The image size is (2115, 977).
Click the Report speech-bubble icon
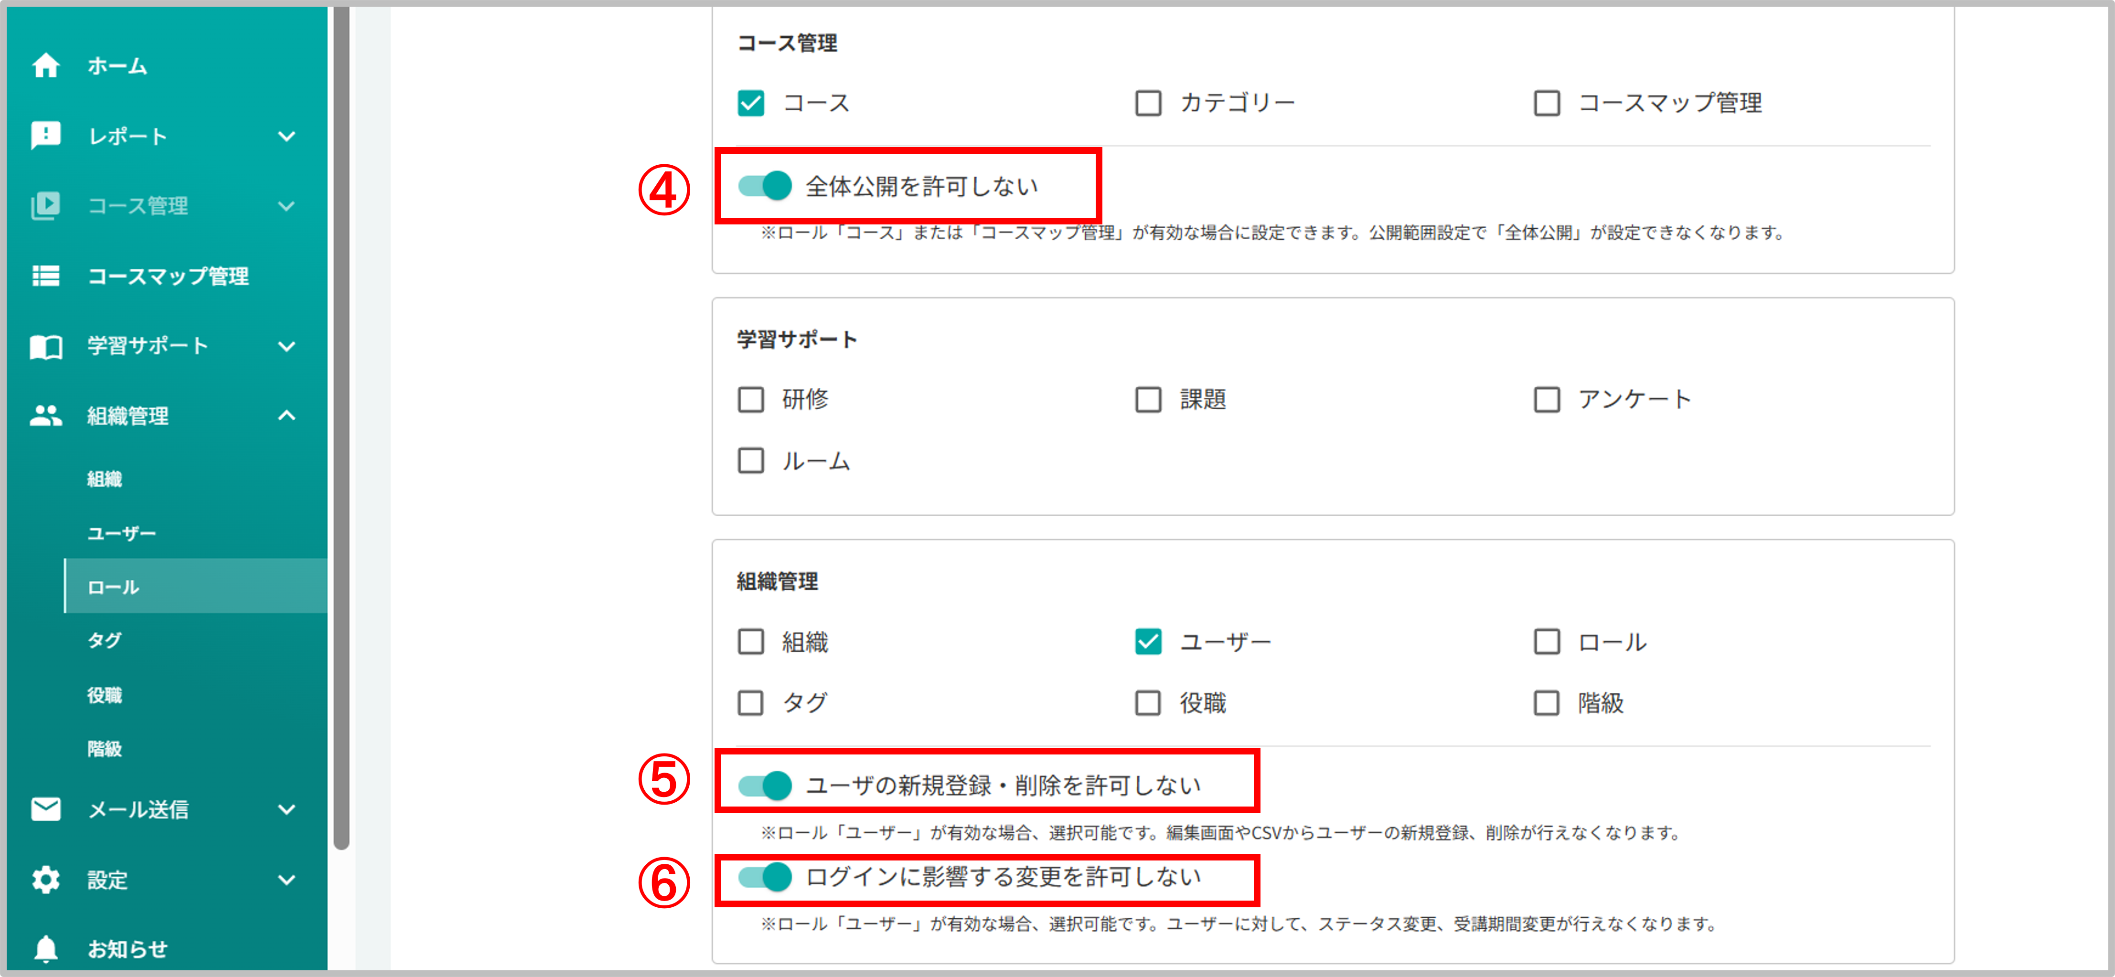(x=46, y=136)
